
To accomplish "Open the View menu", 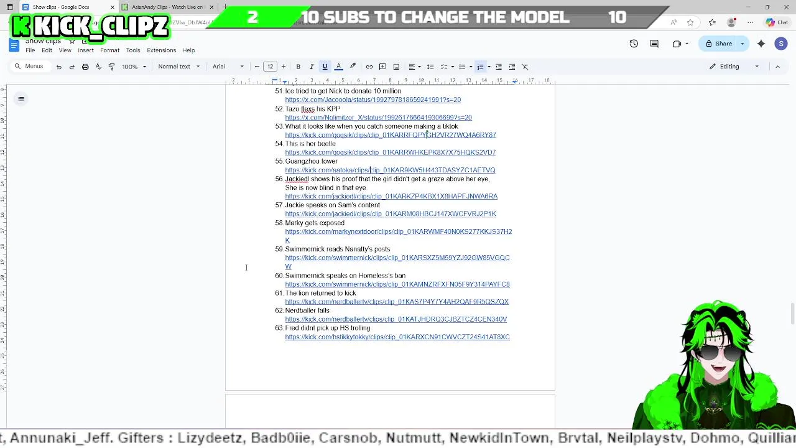I will [65, 50].
